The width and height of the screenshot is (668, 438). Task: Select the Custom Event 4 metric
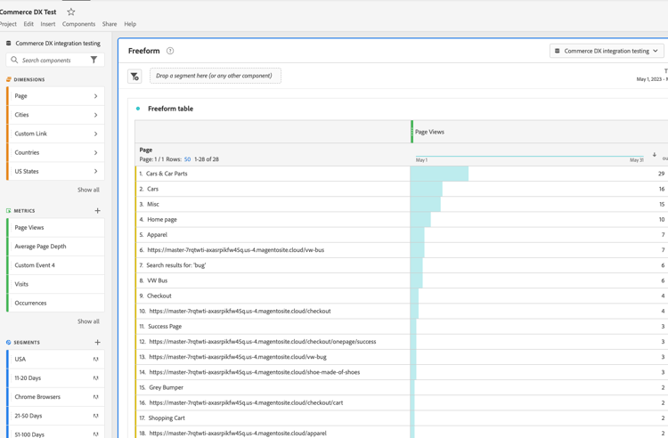[55, 265]
